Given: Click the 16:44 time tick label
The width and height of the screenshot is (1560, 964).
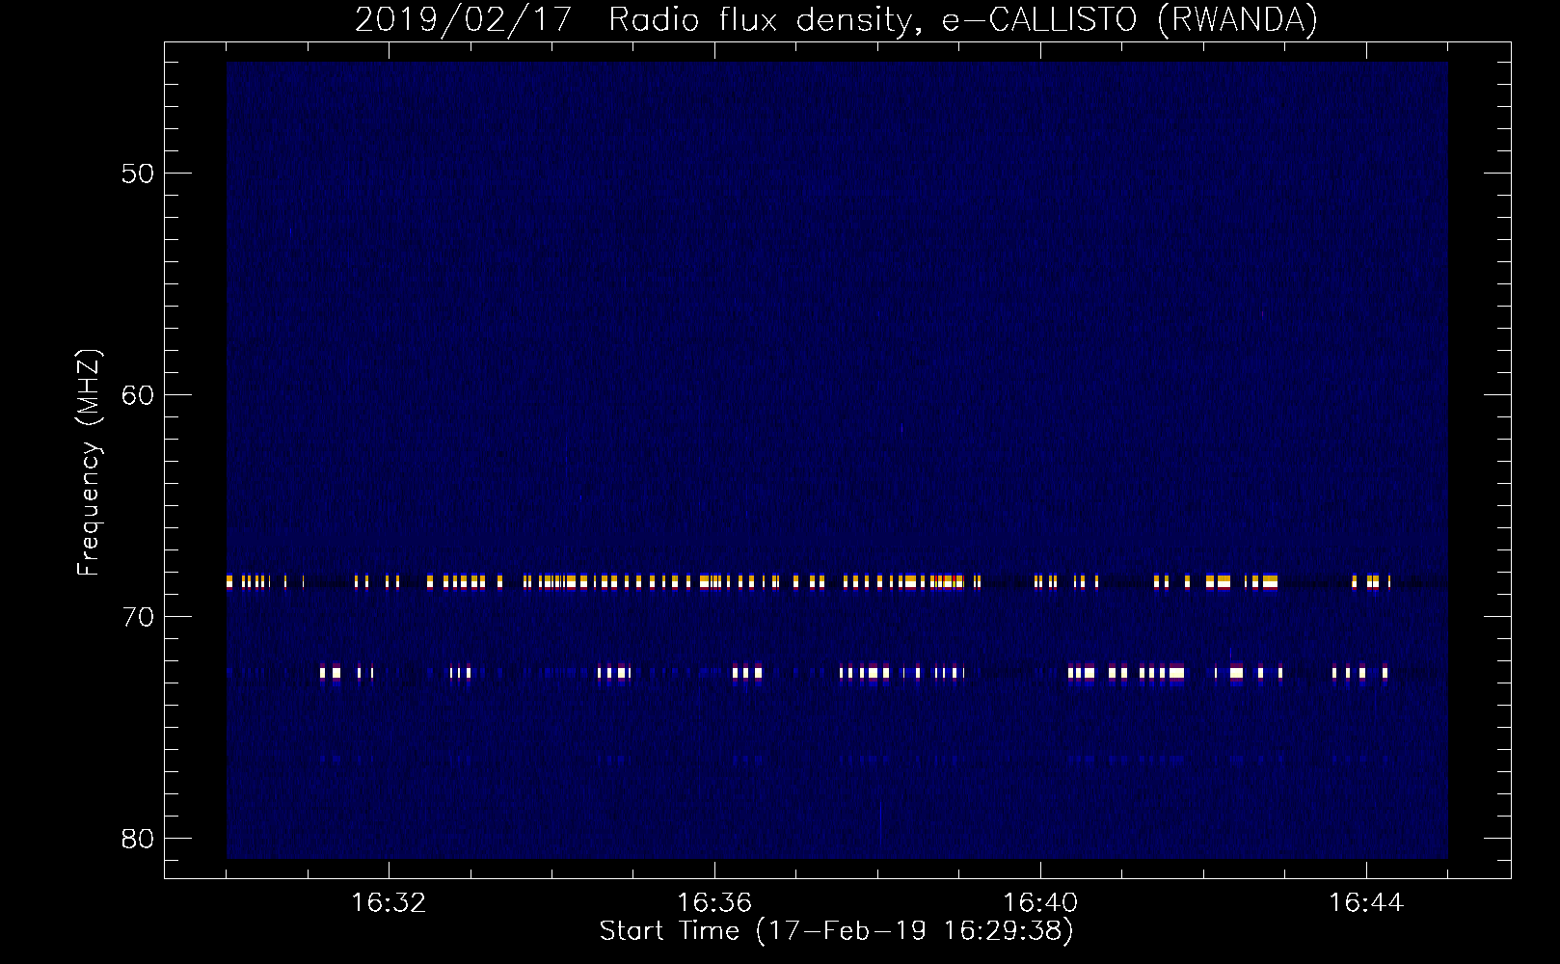Looking at the screenshot, I should 1366,903.
